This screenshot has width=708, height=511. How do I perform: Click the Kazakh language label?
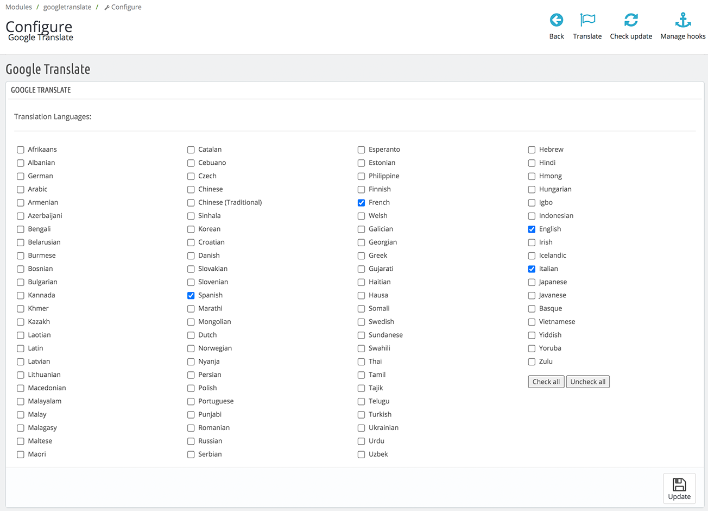tap(39, 321)
